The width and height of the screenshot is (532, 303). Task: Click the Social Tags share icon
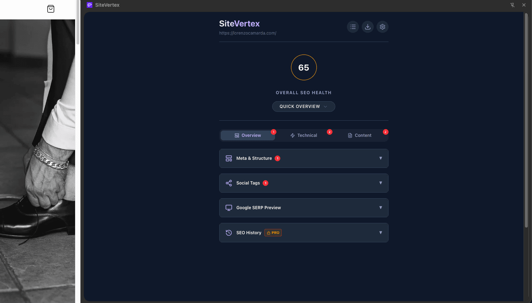click(x=229, y=183)
